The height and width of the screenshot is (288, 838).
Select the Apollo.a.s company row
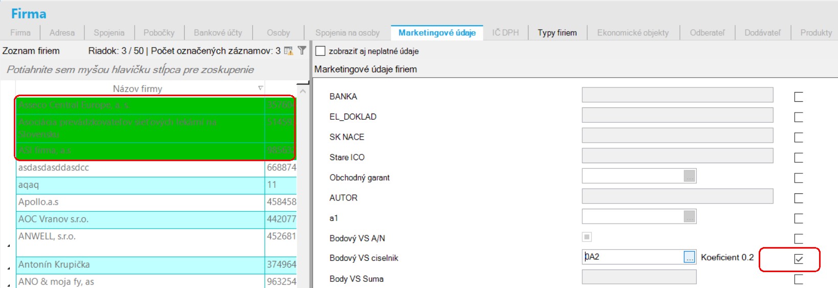point(138,202)
